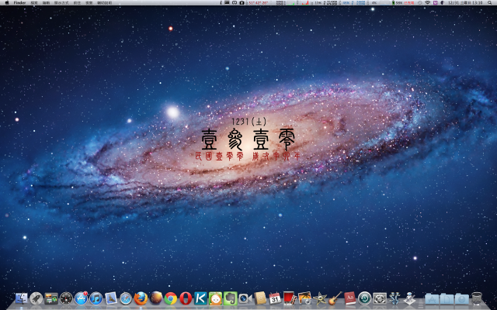The width and height of the screenshot is (497, 310).
Task: Launch GarageBand guitar icon
Action: coord(335,298)
